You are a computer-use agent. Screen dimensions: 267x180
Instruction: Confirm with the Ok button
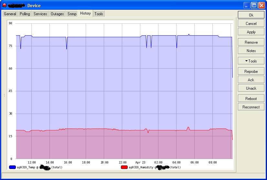(251, 15)
